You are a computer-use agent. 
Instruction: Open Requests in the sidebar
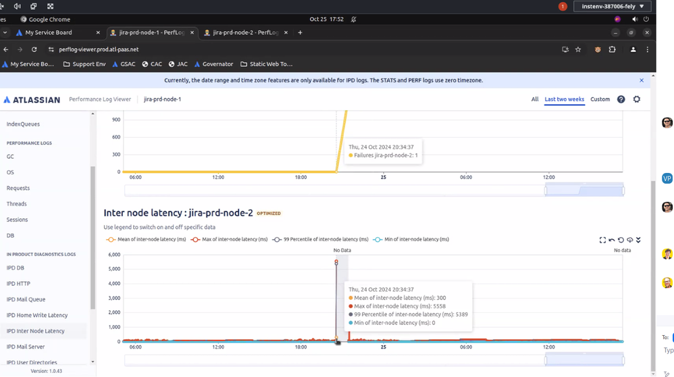(x=18, y=188)
